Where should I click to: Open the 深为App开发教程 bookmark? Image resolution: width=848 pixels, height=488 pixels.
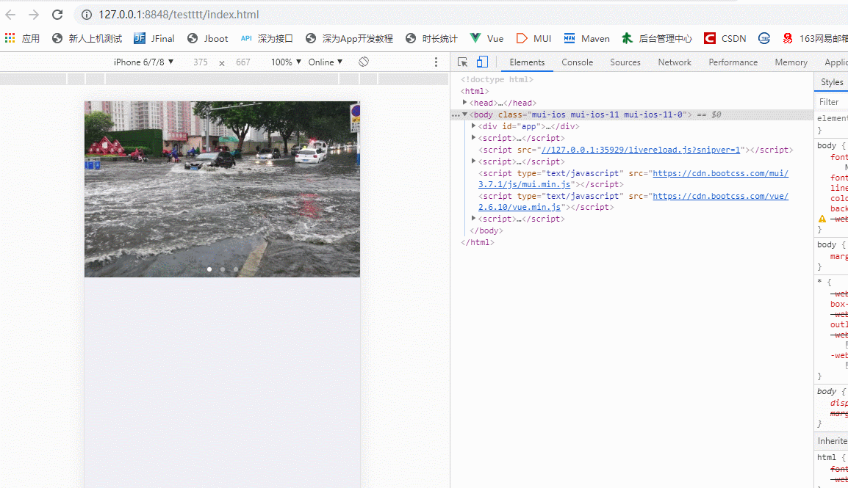349,38
